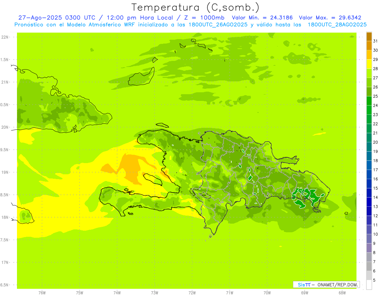Click the purple swatch between 8 and 9
This screenshot has width=384, height=297.
pyautogui.click(x=369, y=248)
